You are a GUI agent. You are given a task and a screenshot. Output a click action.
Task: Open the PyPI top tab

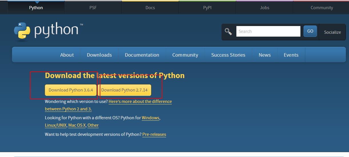208,8
